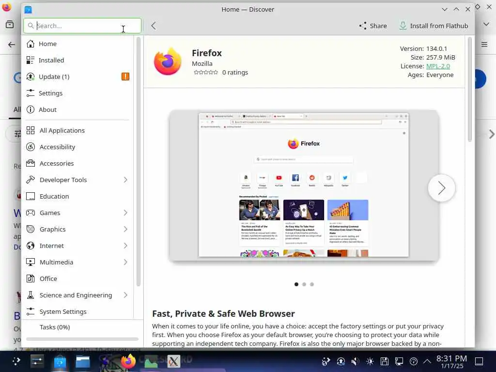Image resolution: width=496 pixels, height=372 pixels.
Task: Click Install from Flathub button
Action: pos(434,26)
